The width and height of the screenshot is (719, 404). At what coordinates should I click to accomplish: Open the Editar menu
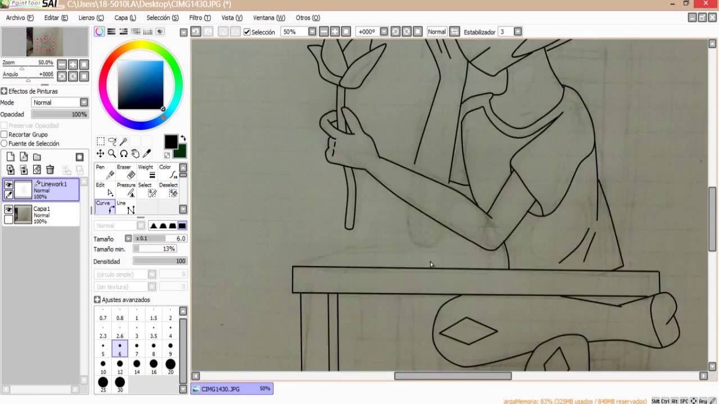tap(56, 18)
